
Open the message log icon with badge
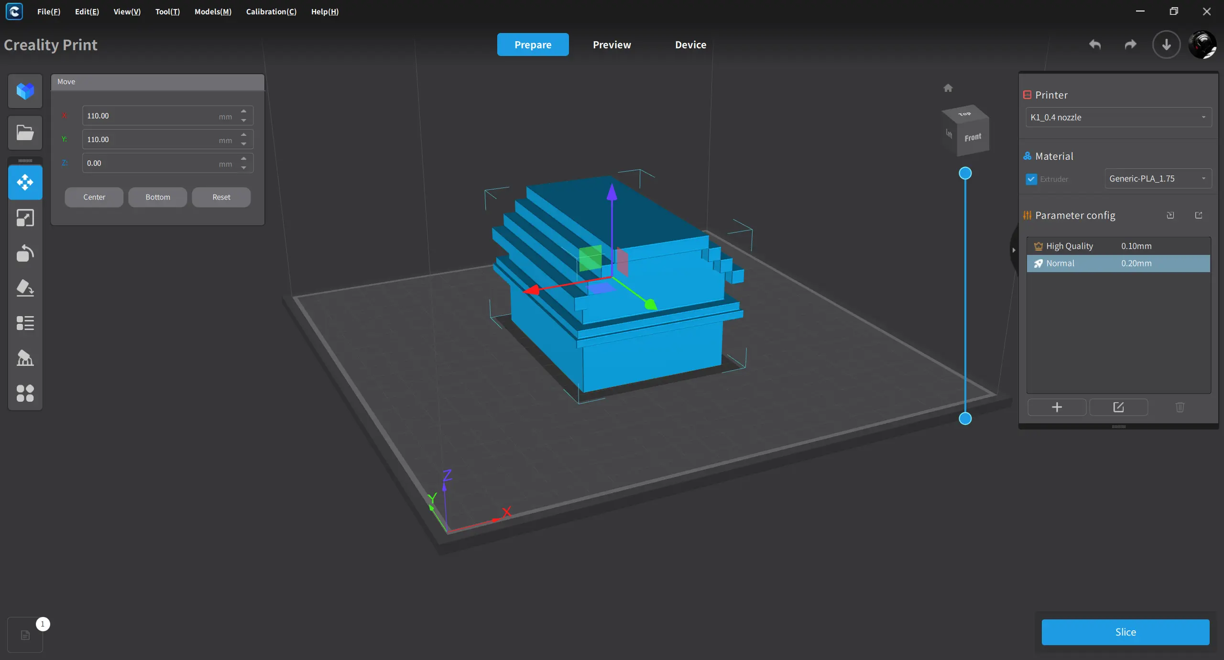point(25,635)
